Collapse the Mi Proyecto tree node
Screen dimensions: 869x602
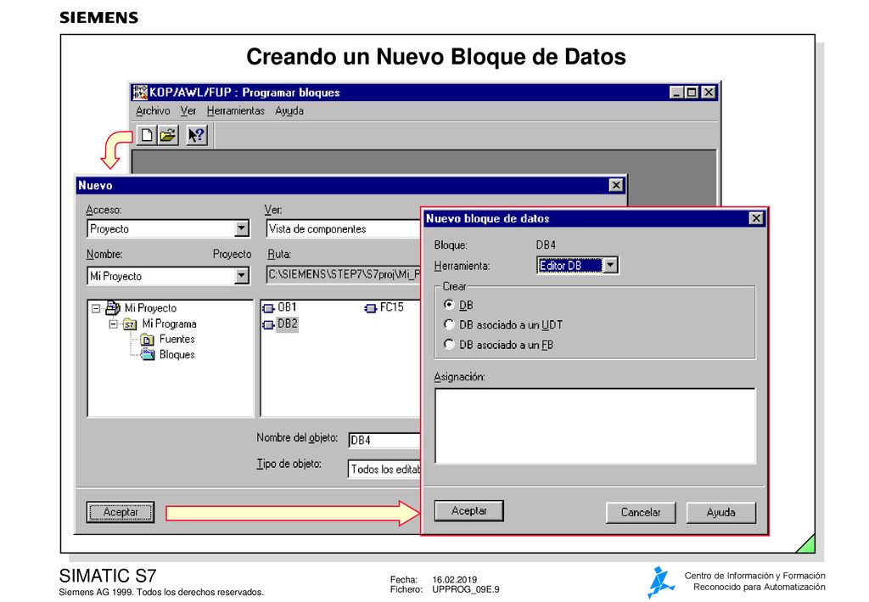[96, 308]
